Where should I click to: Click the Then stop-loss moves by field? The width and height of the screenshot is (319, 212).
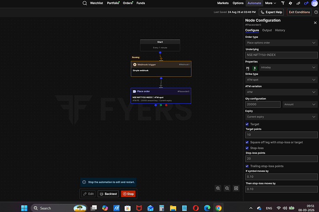(281, 189)
